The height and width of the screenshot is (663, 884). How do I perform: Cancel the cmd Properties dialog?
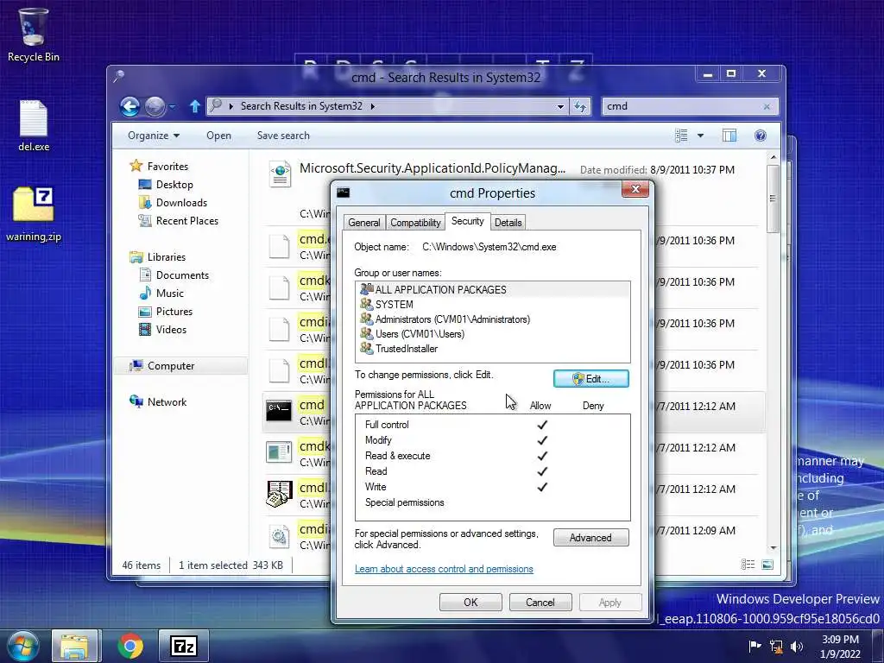point(540,602)
